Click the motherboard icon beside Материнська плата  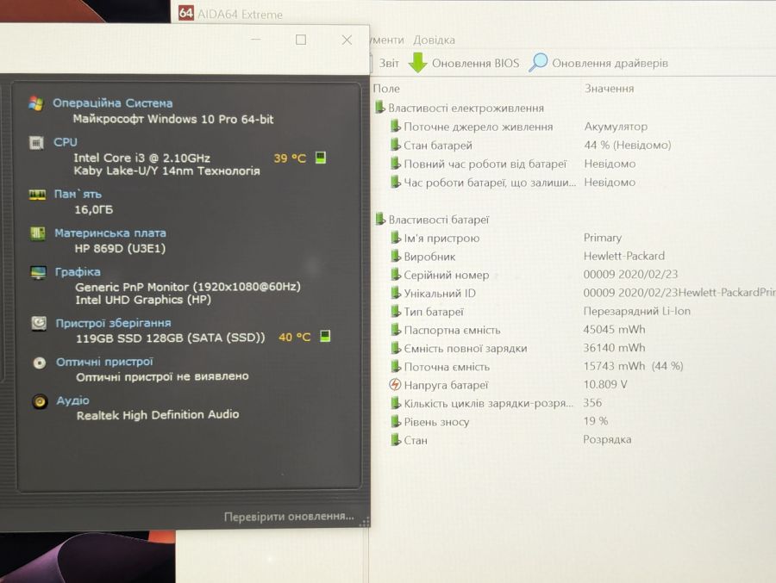click(x=38, y=233)
